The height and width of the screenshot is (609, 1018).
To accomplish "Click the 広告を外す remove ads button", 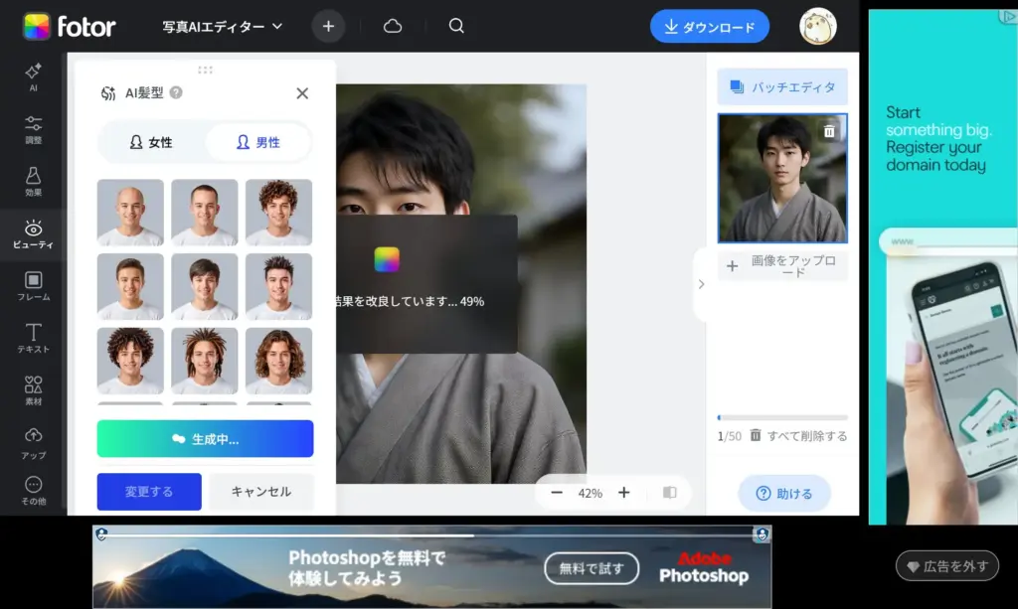I will (x=947, y=566).
